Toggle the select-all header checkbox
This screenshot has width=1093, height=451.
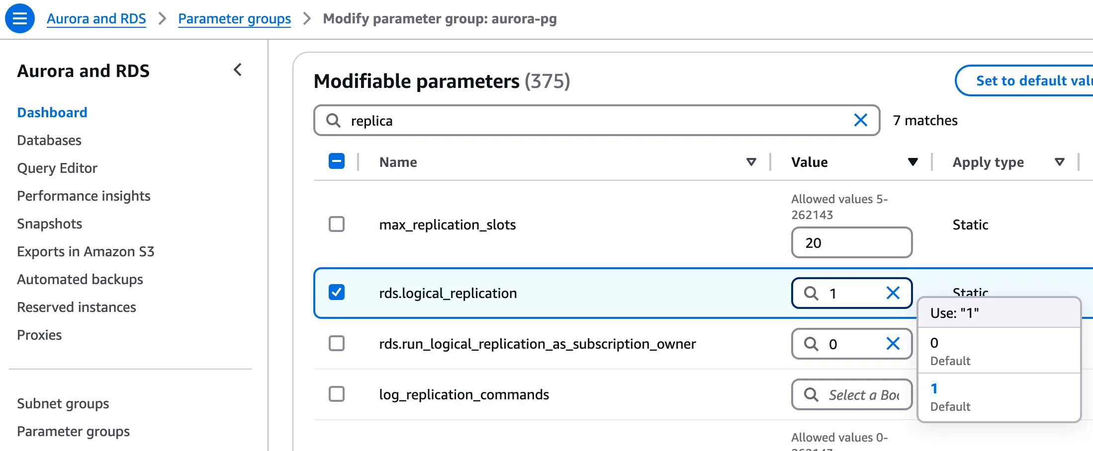(337, 161)
